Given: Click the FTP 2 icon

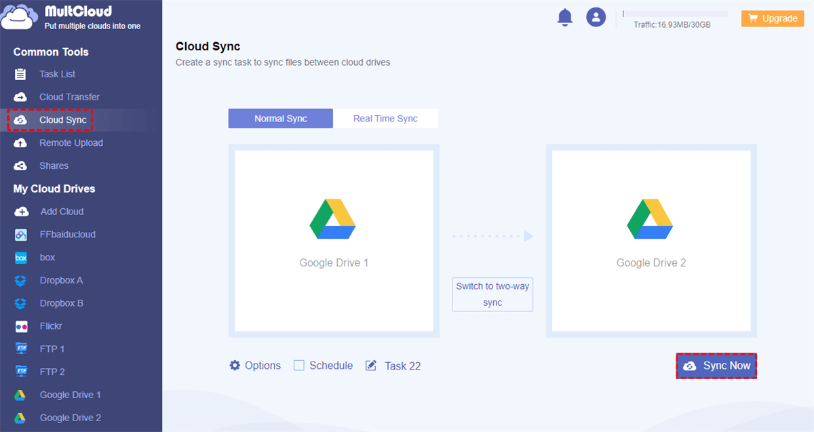Looking at the screenshot, I should point(21,372).
